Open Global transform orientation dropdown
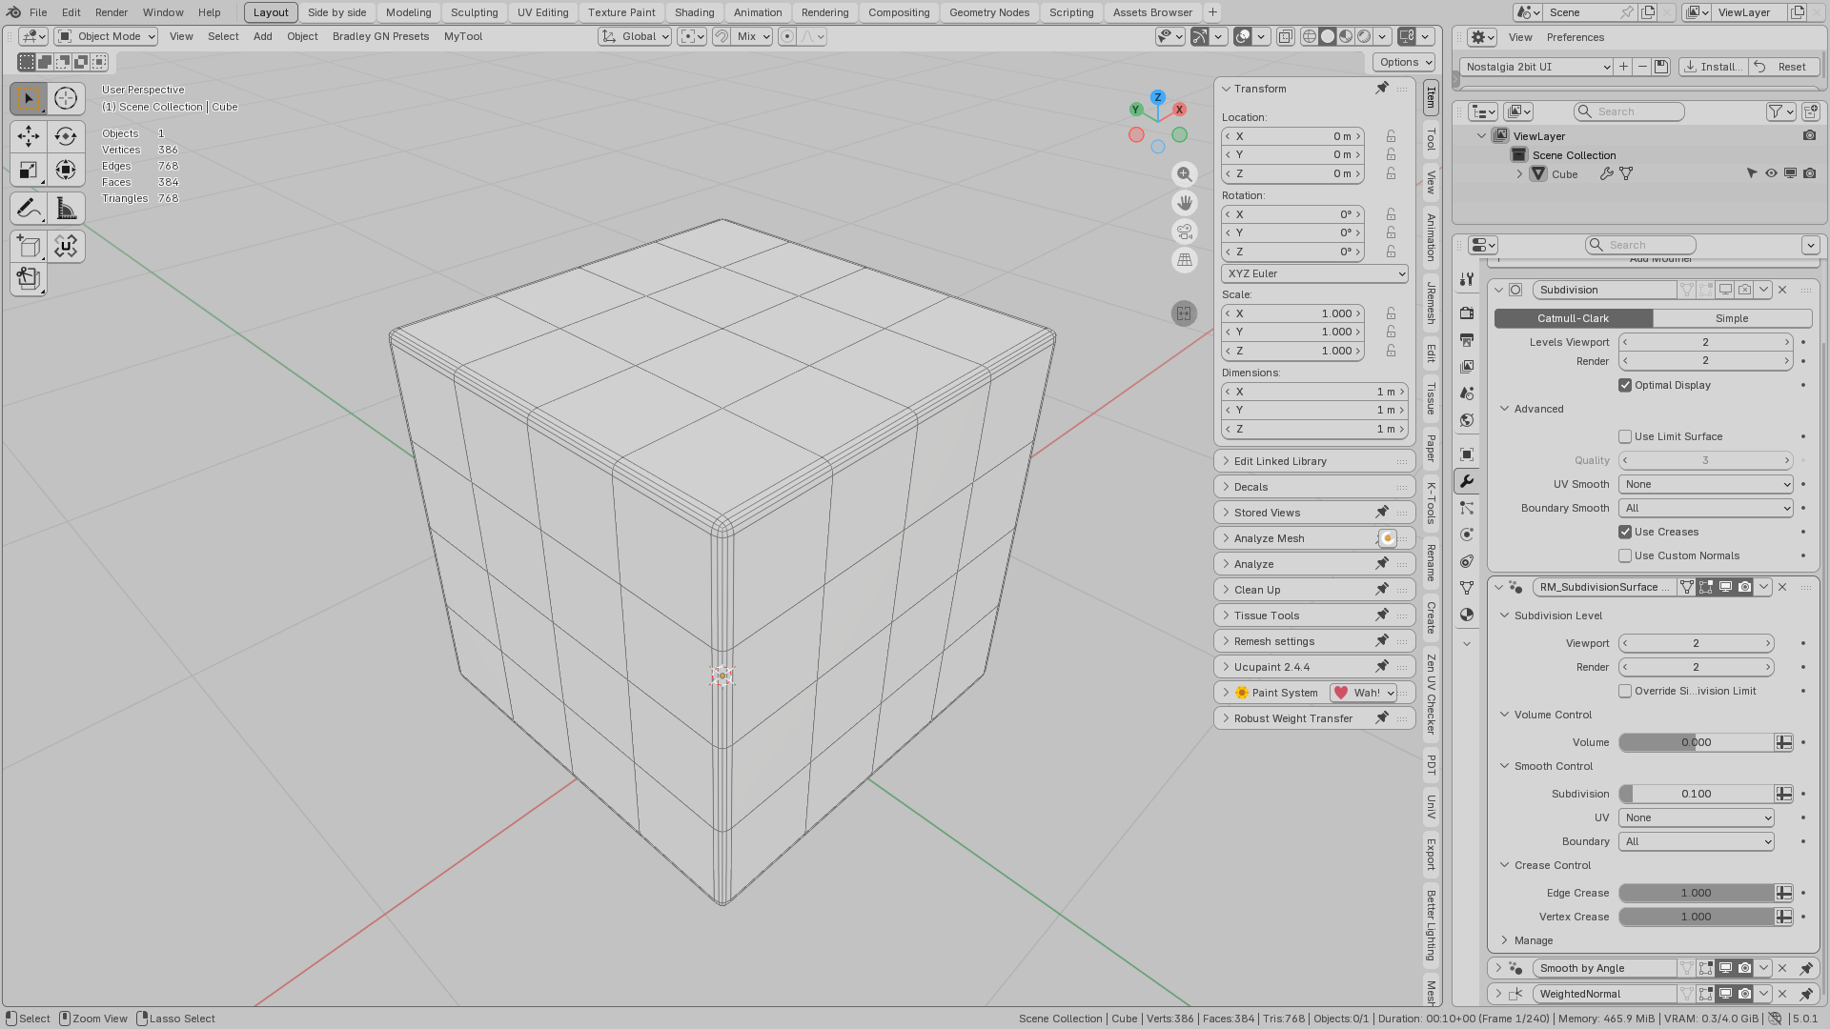 [x=635, y=36]
